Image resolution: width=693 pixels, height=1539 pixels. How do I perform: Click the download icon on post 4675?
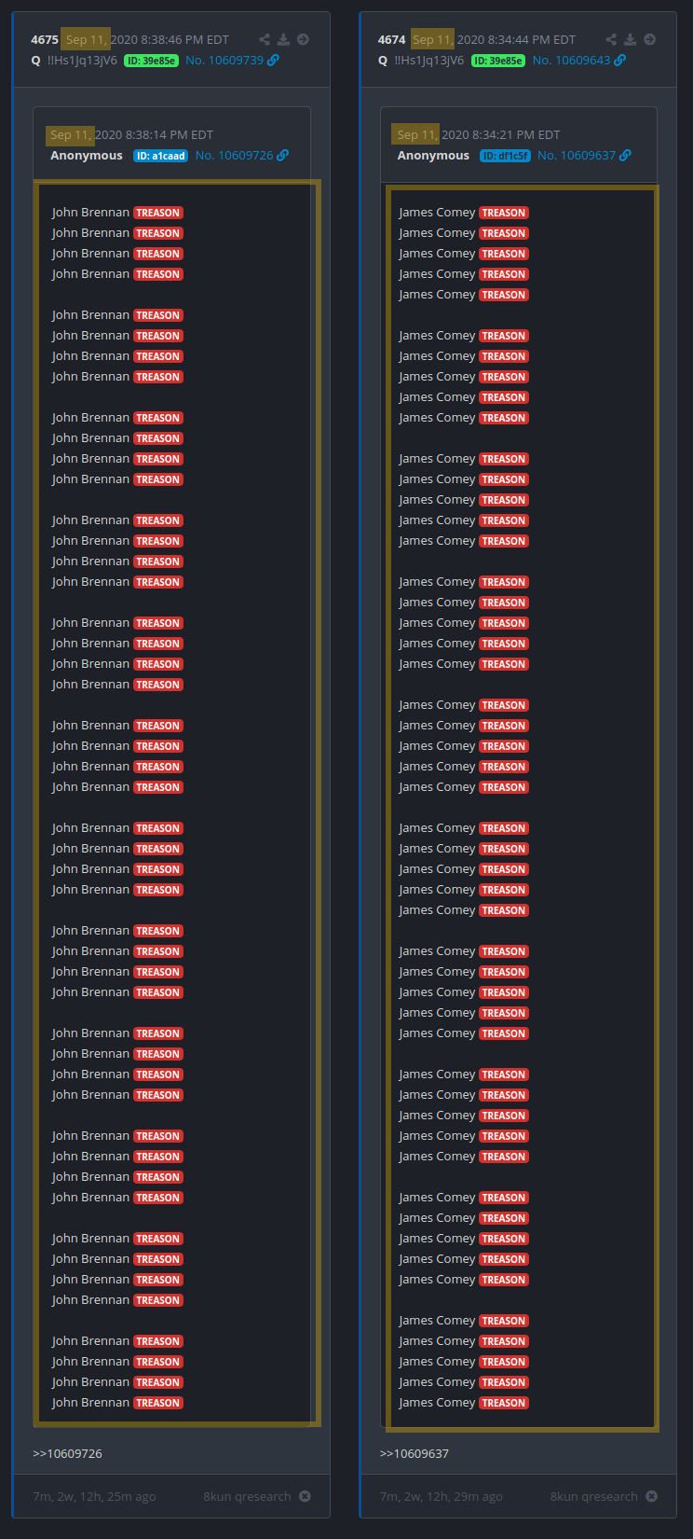click(x=284, y=39)
